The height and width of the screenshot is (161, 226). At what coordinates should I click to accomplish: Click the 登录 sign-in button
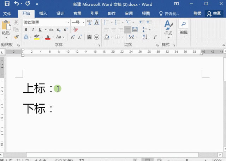tap(197, 13)
